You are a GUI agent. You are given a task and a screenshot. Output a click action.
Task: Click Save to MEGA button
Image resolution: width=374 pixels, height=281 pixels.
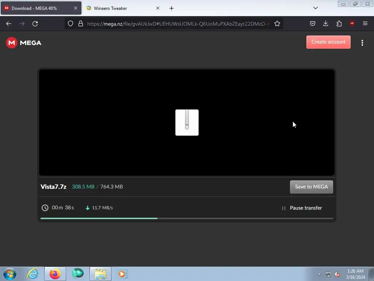[x=311, y=187]
